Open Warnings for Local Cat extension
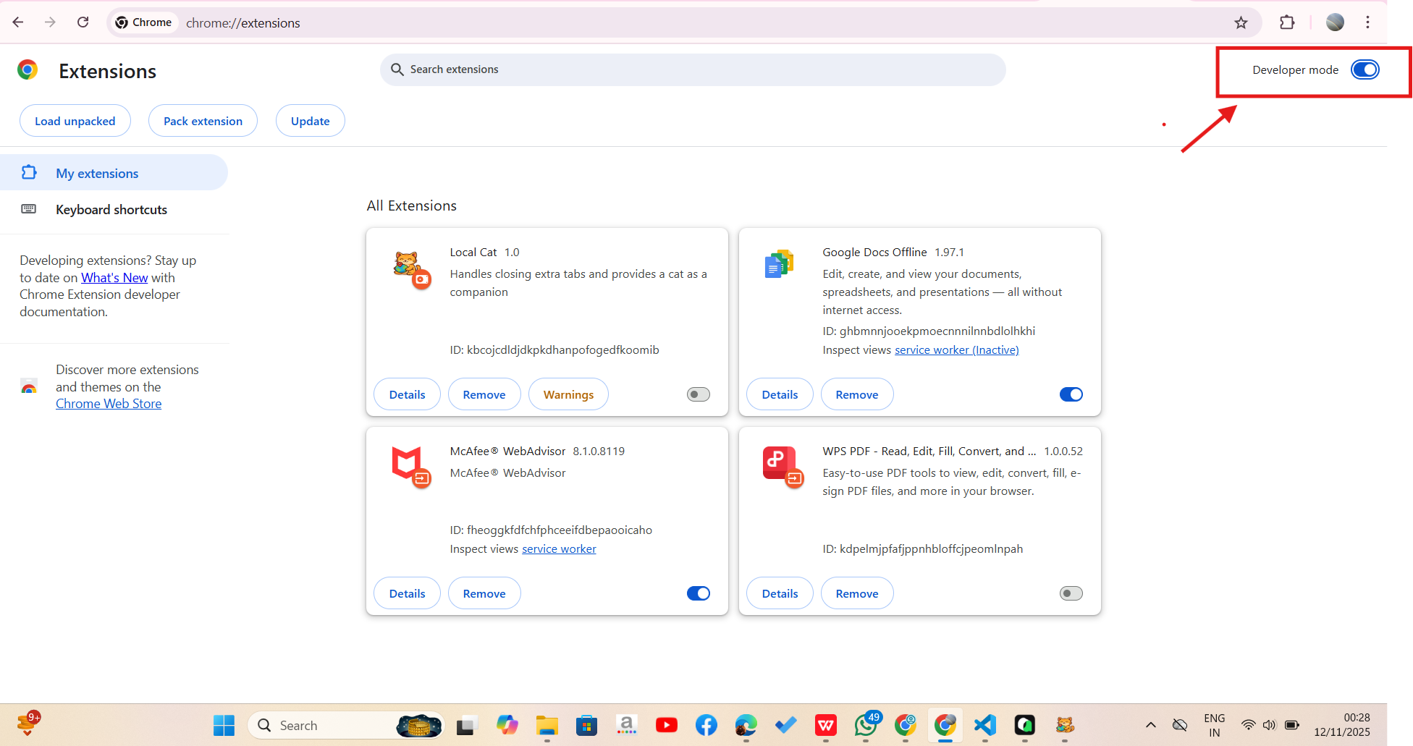The image size is (1413, 746). click(568, 394)
